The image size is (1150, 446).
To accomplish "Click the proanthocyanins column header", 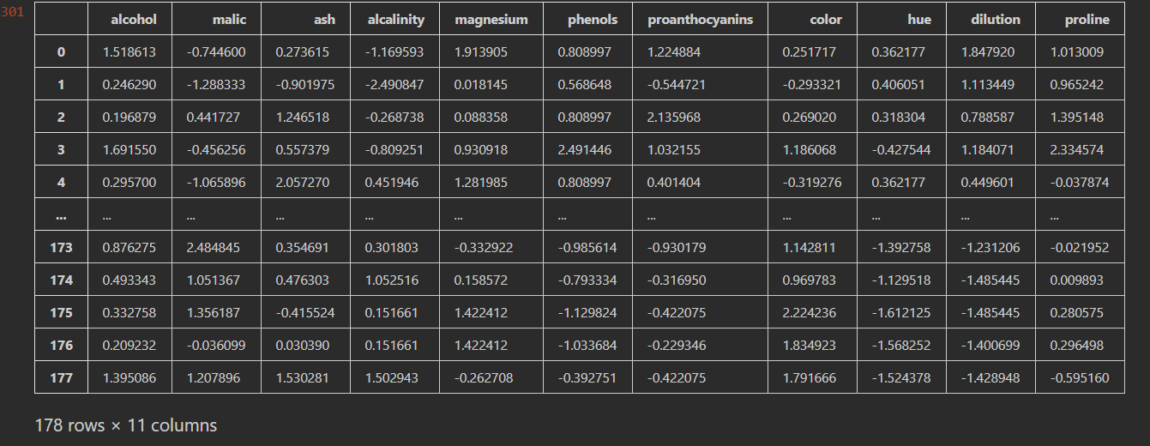I will (701, 19).
